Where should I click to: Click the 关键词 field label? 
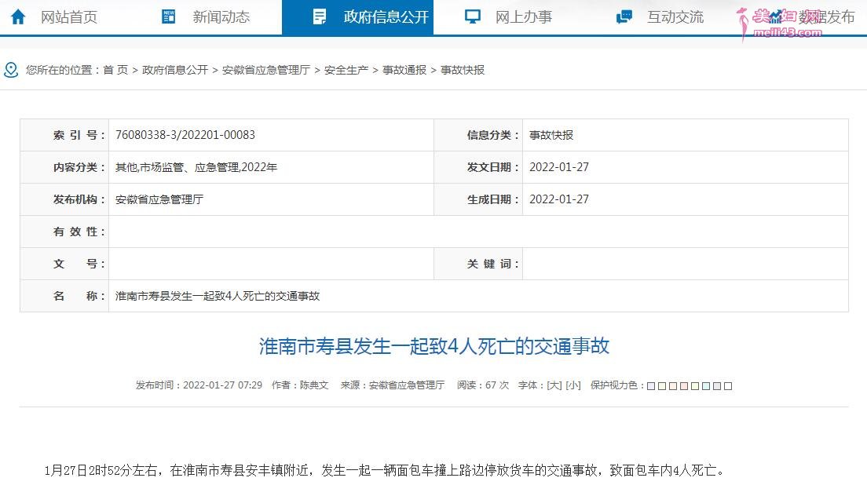492,264
